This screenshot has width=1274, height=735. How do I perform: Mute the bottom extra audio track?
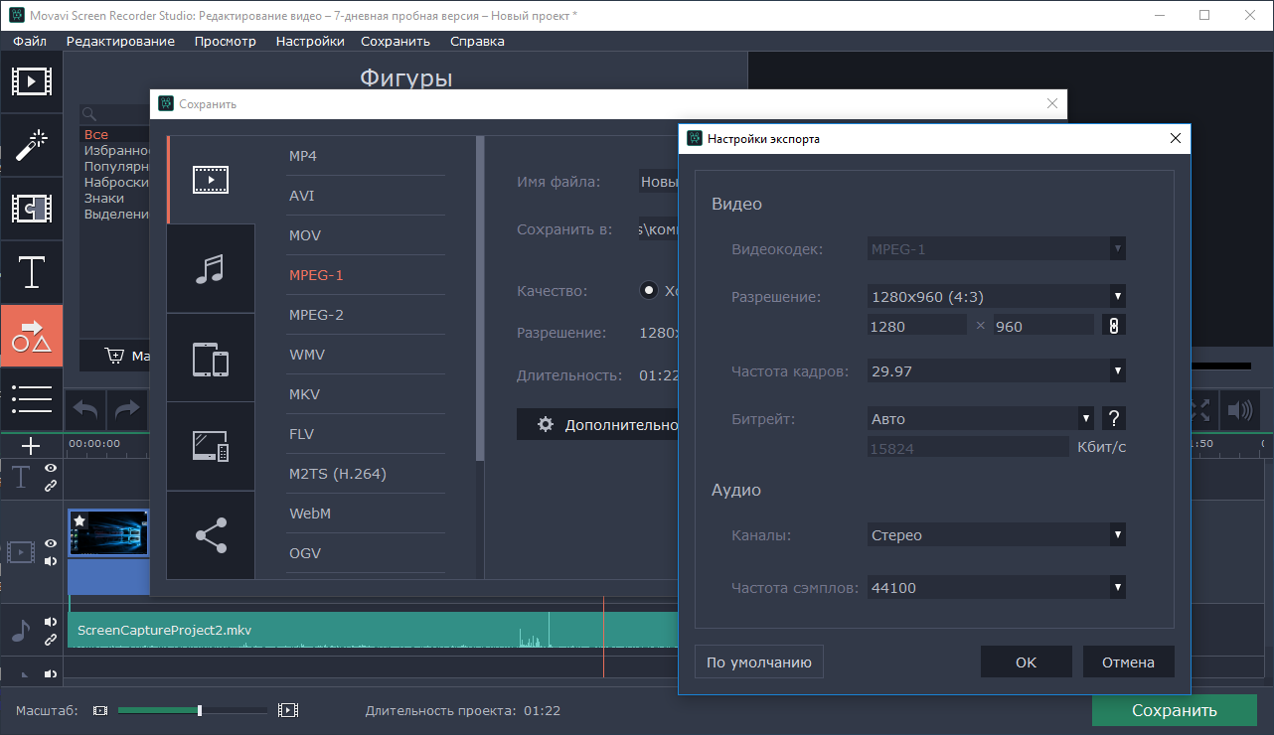(x=51, y=675)
